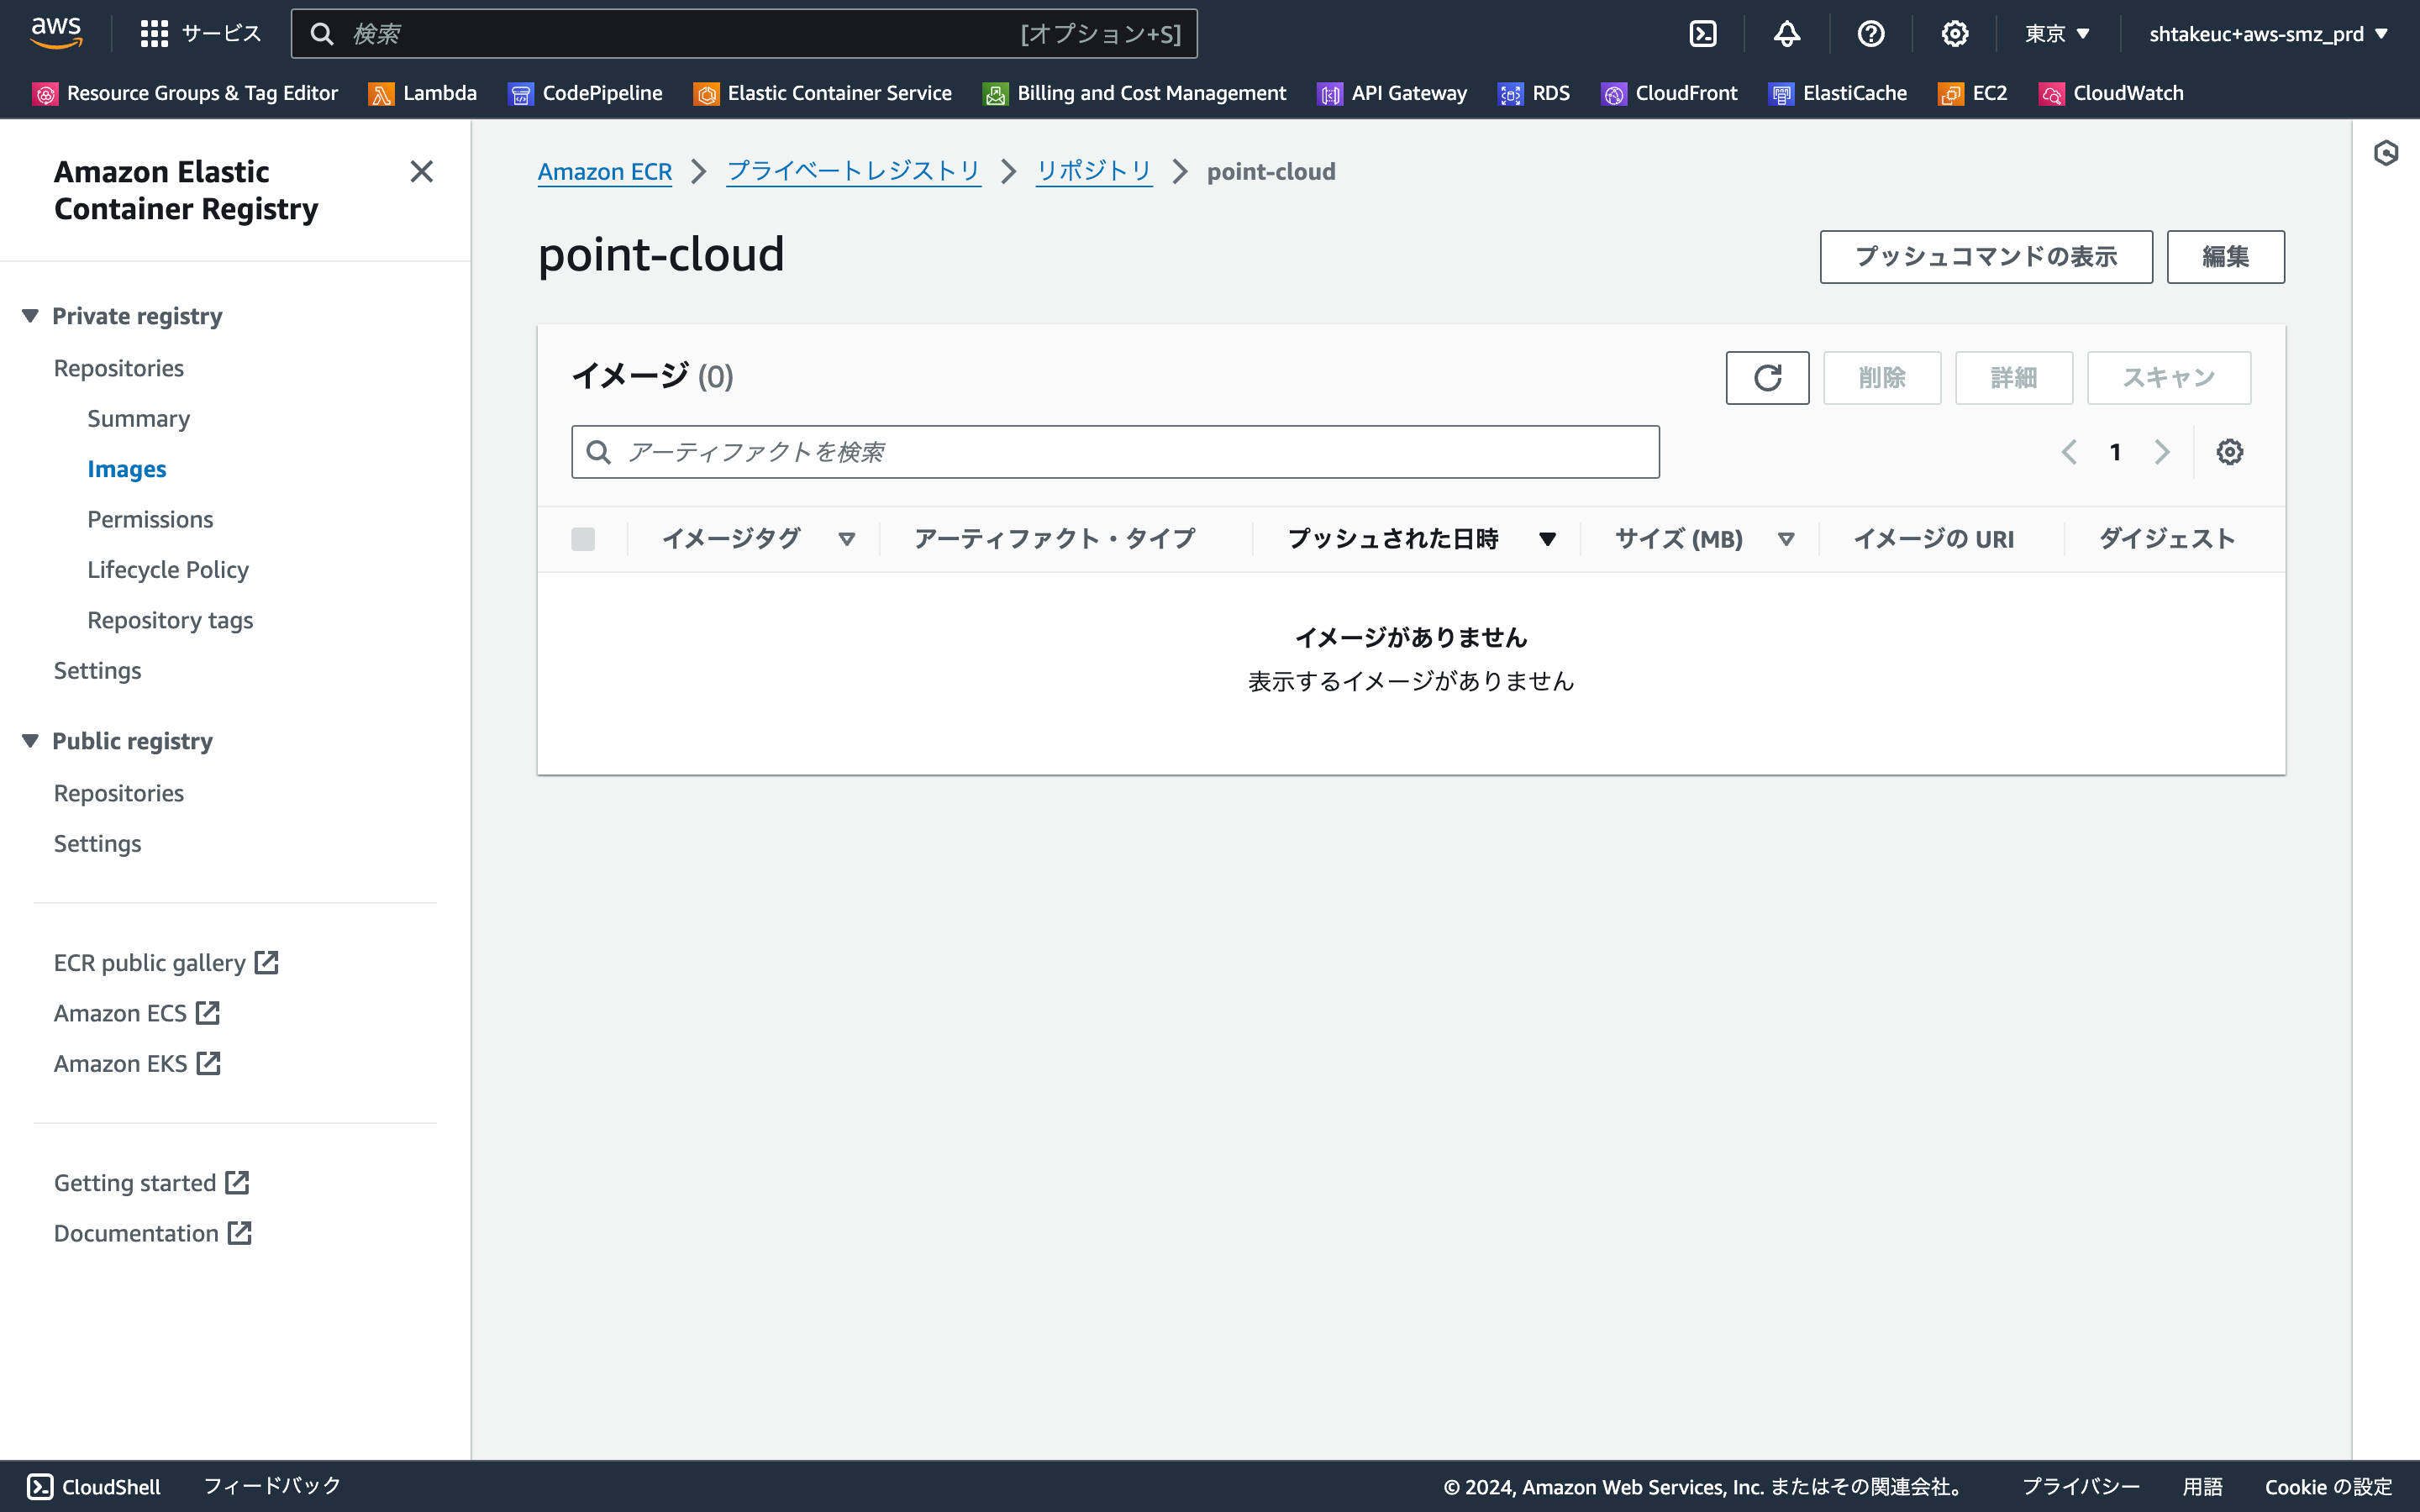Refresh the images list
This screenshot has width=2420, height=1512.
(1767, 378)
